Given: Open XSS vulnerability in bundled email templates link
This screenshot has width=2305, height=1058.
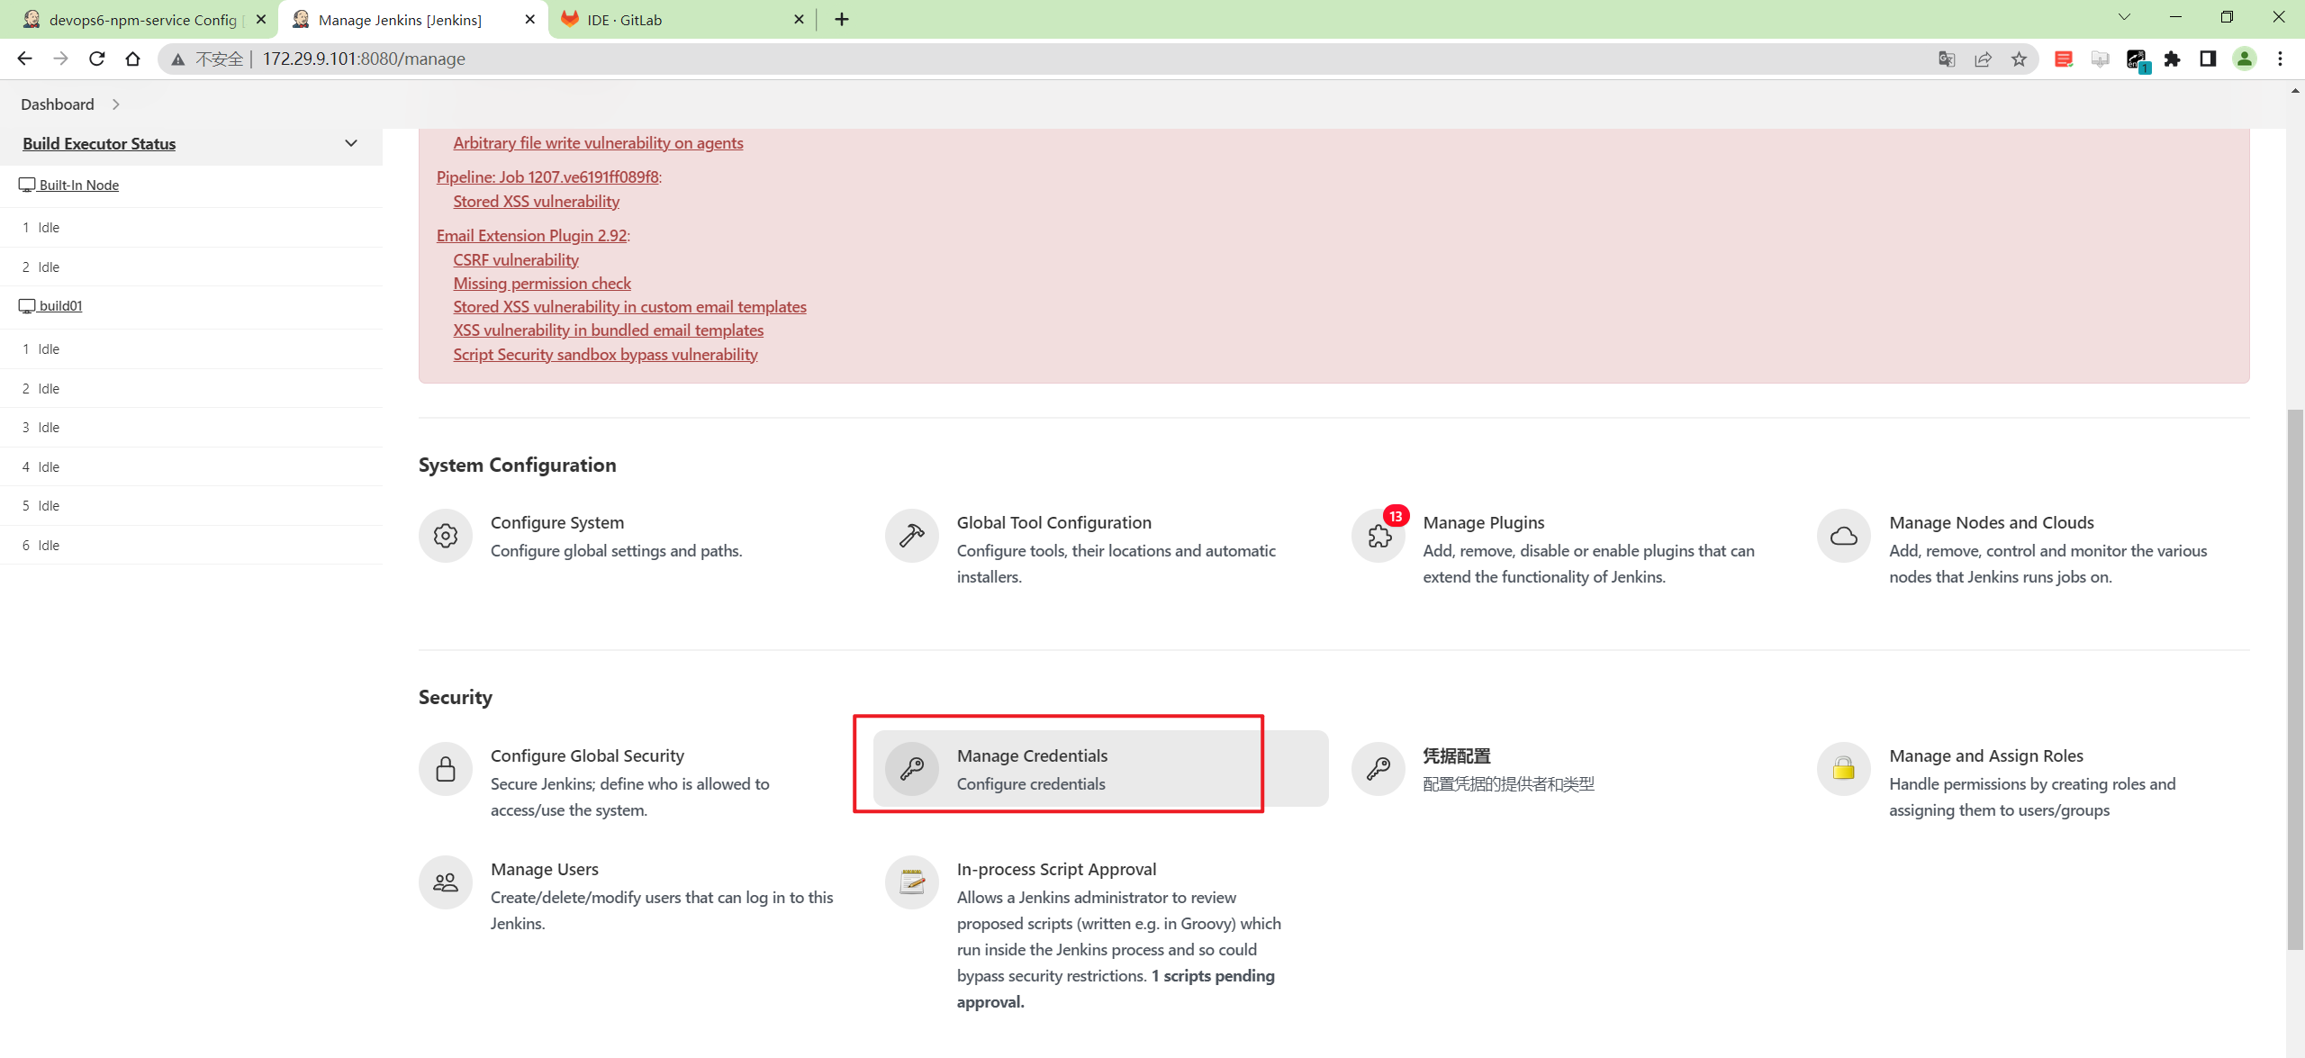Looking at the screenshot, I should point(608,330).
